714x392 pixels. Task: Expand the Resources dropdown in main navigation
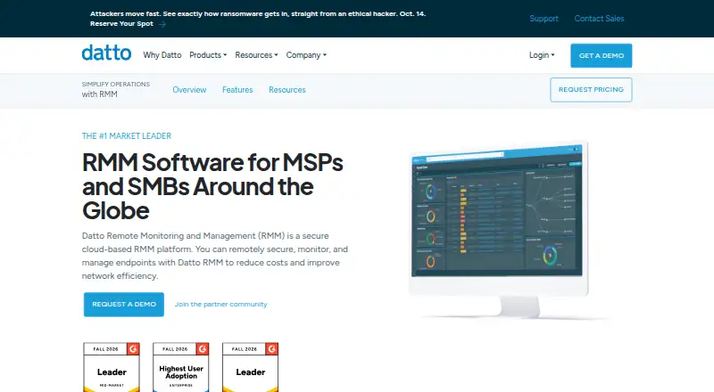256,55
